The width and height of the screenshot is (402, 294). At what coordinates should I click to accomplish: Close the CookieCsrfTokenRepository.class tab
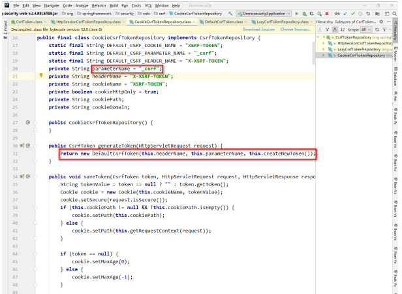(194, 22)
